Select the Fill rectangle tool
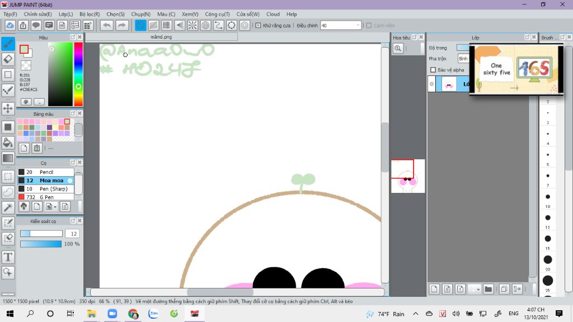Image resolution: width=573 pixels, height=322 pixels. coord(8,127)
